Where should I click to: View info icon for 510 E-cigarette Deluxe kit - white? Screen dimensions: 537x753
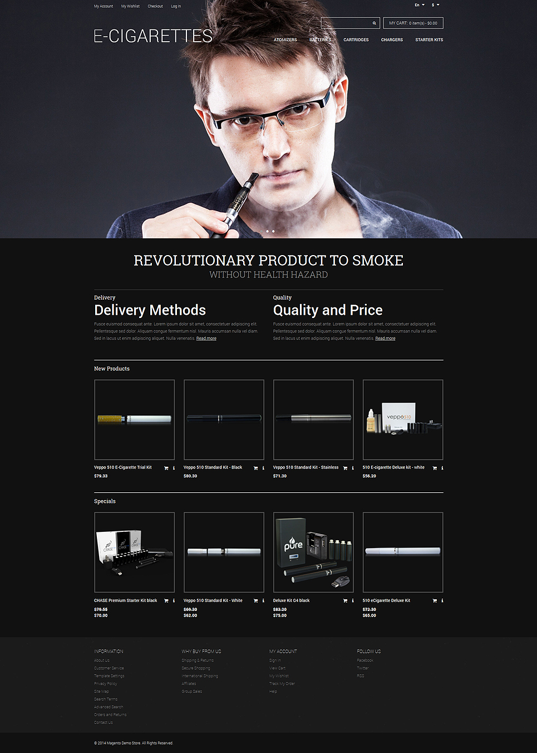442,468
